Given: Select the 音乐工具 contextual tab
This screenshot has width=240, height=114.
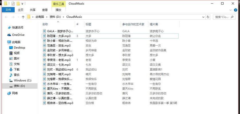Looking at the screenshot, I should (58, 4).
